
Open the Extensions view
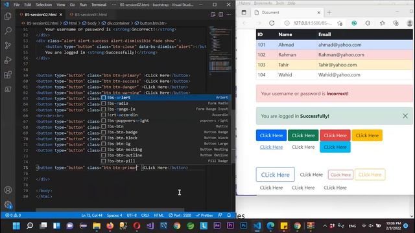click(8, 75)
